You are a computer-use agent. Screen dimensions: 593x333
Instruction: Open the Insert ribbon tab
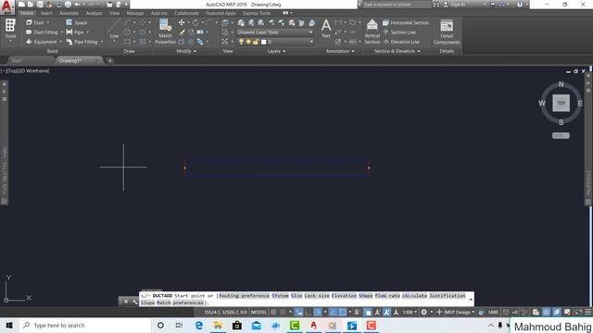coord(46,13)
